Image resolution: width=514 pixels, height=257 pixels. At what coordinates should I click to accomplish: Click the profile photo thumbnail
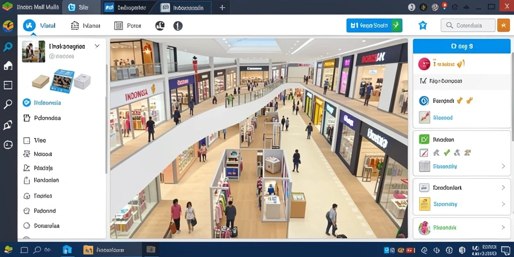pos(34,52)
